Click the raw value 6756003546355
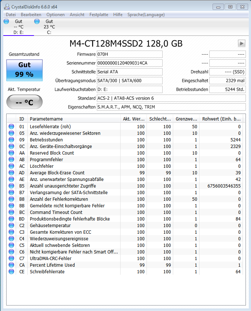Image resolution: width=251 pixels, height=311 pixels. click(224, 186)
